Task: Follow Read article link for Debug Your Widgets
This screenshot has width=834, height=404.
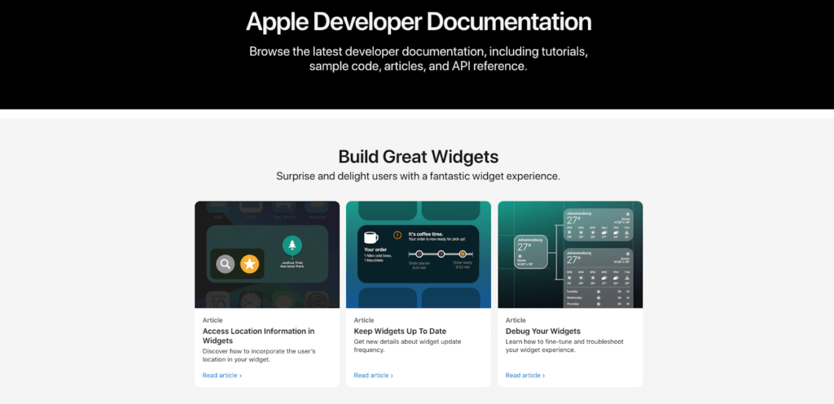Action: (525, 376)
